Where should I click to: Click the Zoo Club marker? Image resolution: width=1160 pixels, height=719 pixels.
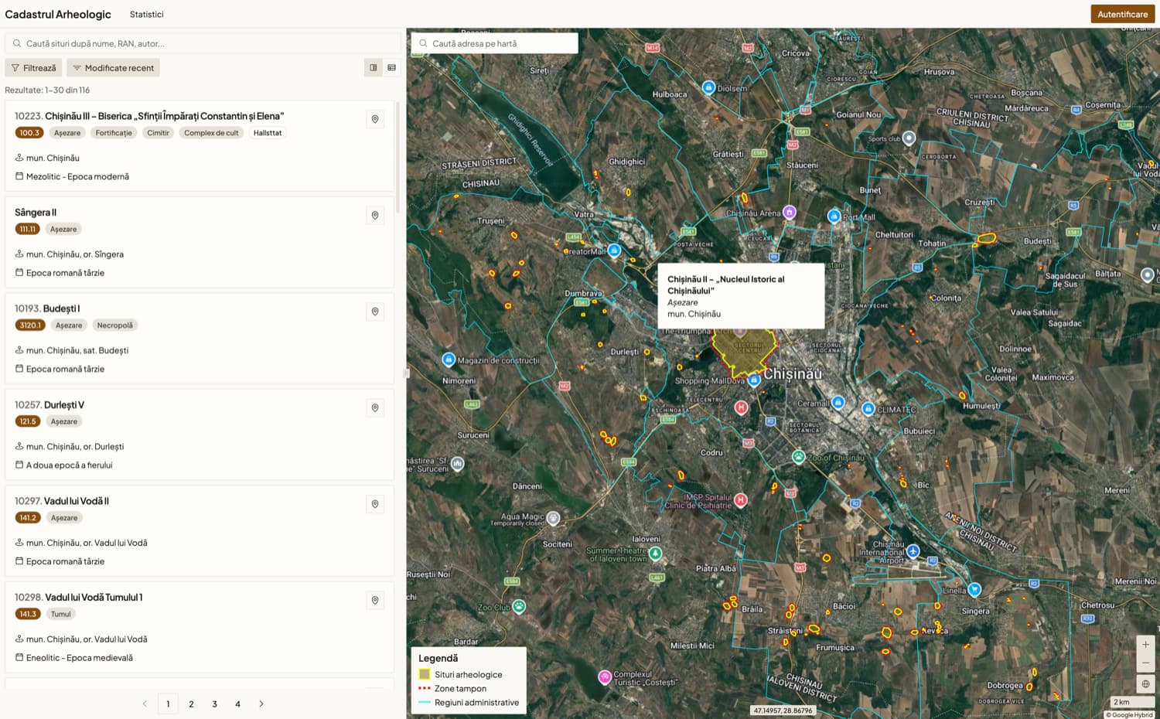point(519,606)
